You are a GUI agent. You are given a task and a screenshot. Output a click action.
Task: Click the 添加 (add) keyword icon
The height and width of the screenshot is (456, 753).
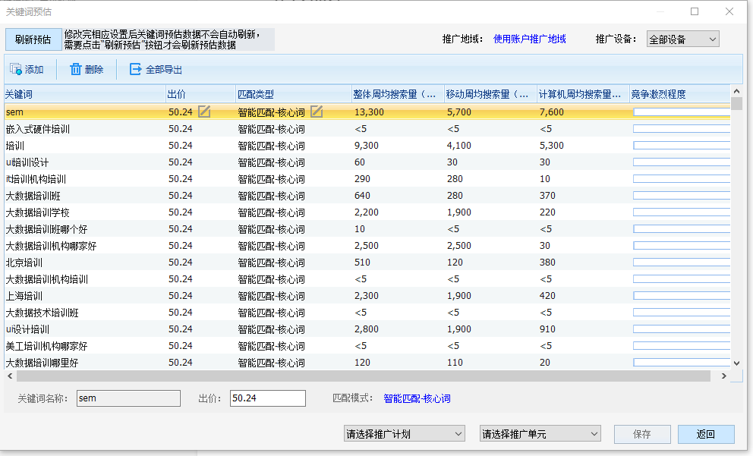[15, 70]
